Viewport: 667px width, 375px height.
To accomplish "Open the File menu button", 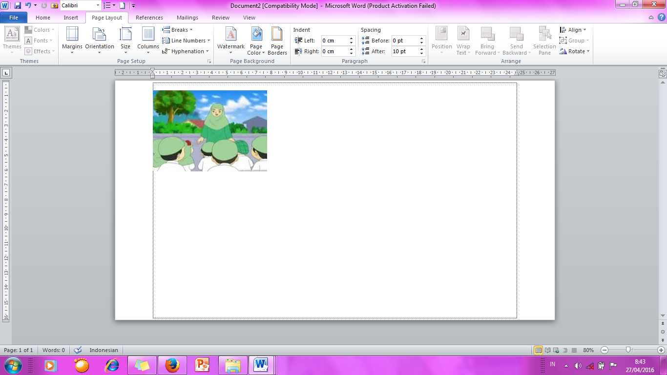I will [14, 18].
